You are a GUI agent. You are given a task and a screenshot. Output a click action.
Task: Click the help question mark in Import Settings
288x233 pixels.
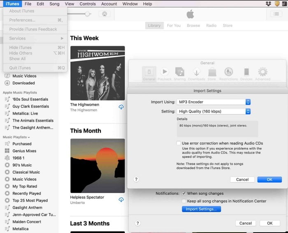tap(136, 179)
